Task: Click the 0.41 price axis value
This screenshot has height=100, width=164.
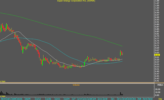Action: [157, 81]
